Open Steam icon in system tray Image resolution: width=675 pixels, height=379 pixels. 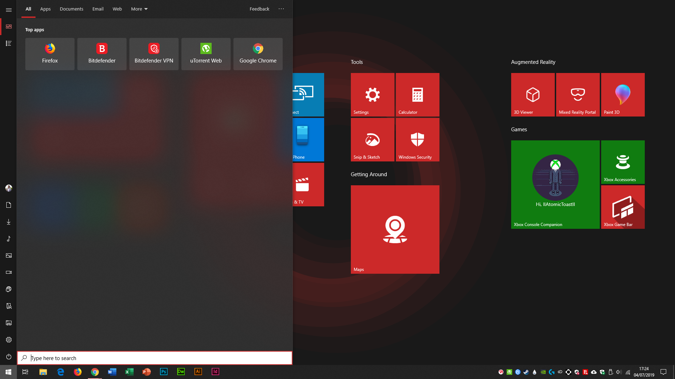[526, 372]
